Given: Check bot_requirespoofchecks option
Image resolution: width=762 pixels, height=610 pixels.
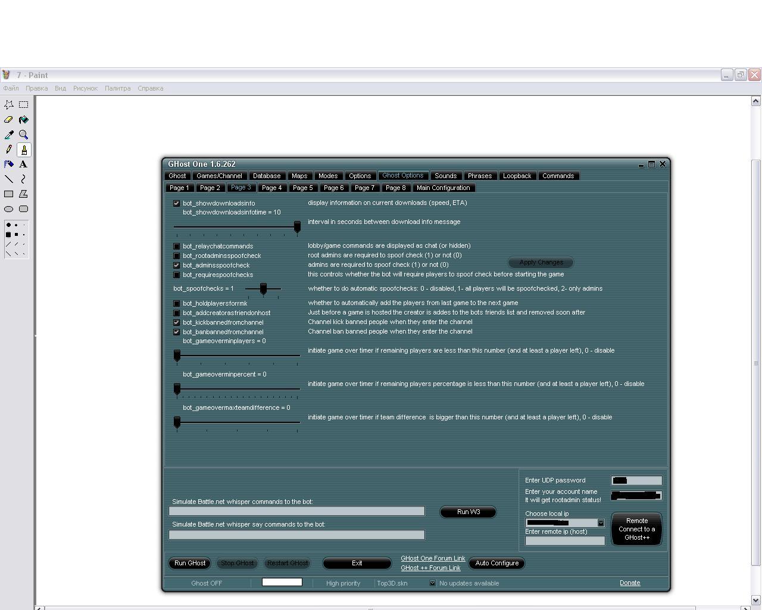Looking at the screenshot, I should tap(176, 275).
